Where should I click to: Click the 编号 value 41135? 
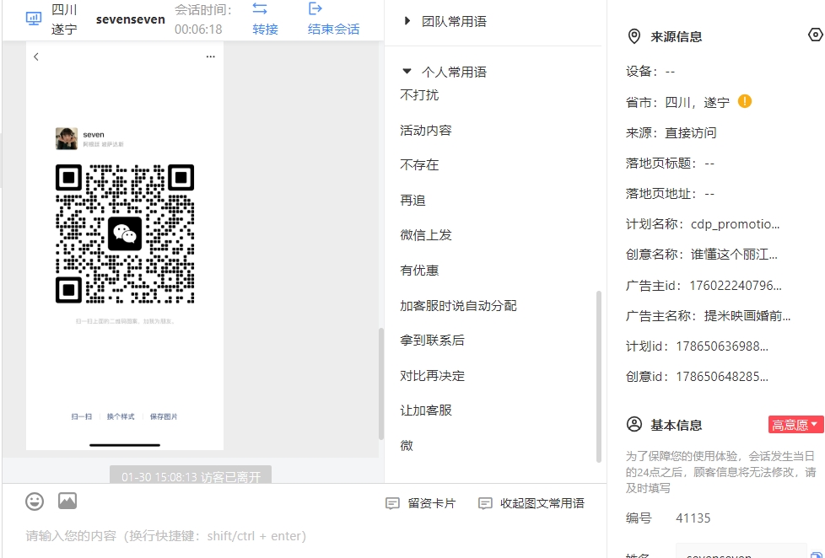tap(693, 518)
